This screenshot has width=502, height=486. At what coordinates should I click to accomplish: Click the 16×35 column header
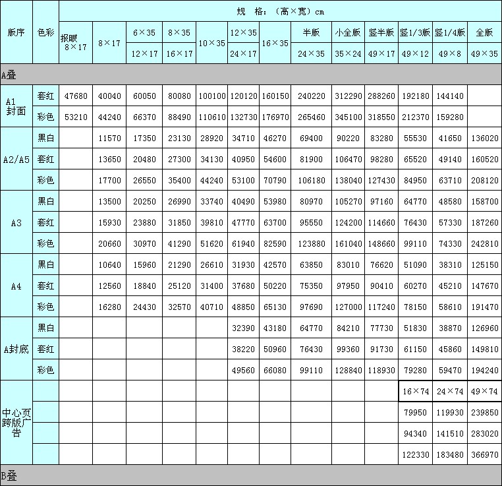tap(275, 43)
